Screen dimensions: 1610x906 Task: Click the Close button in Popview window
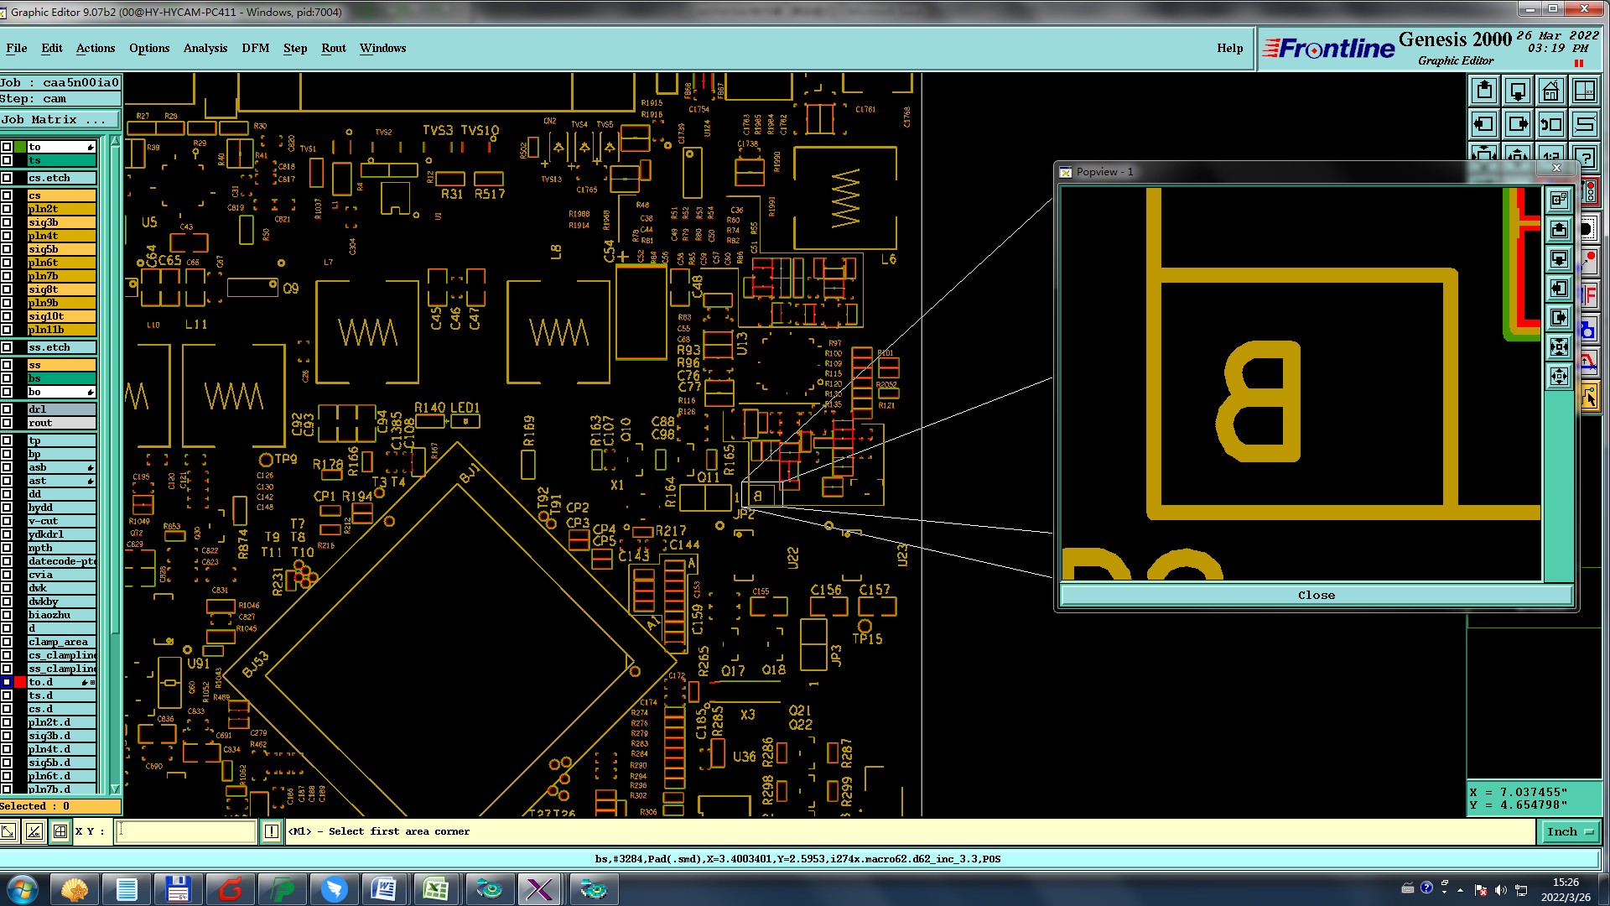(1316, 595)
